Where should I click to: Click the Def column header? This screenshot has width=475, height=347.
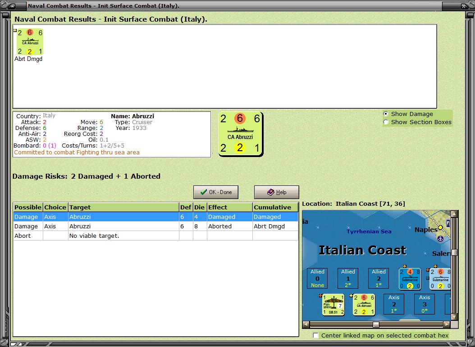click(x=186, y=208)
